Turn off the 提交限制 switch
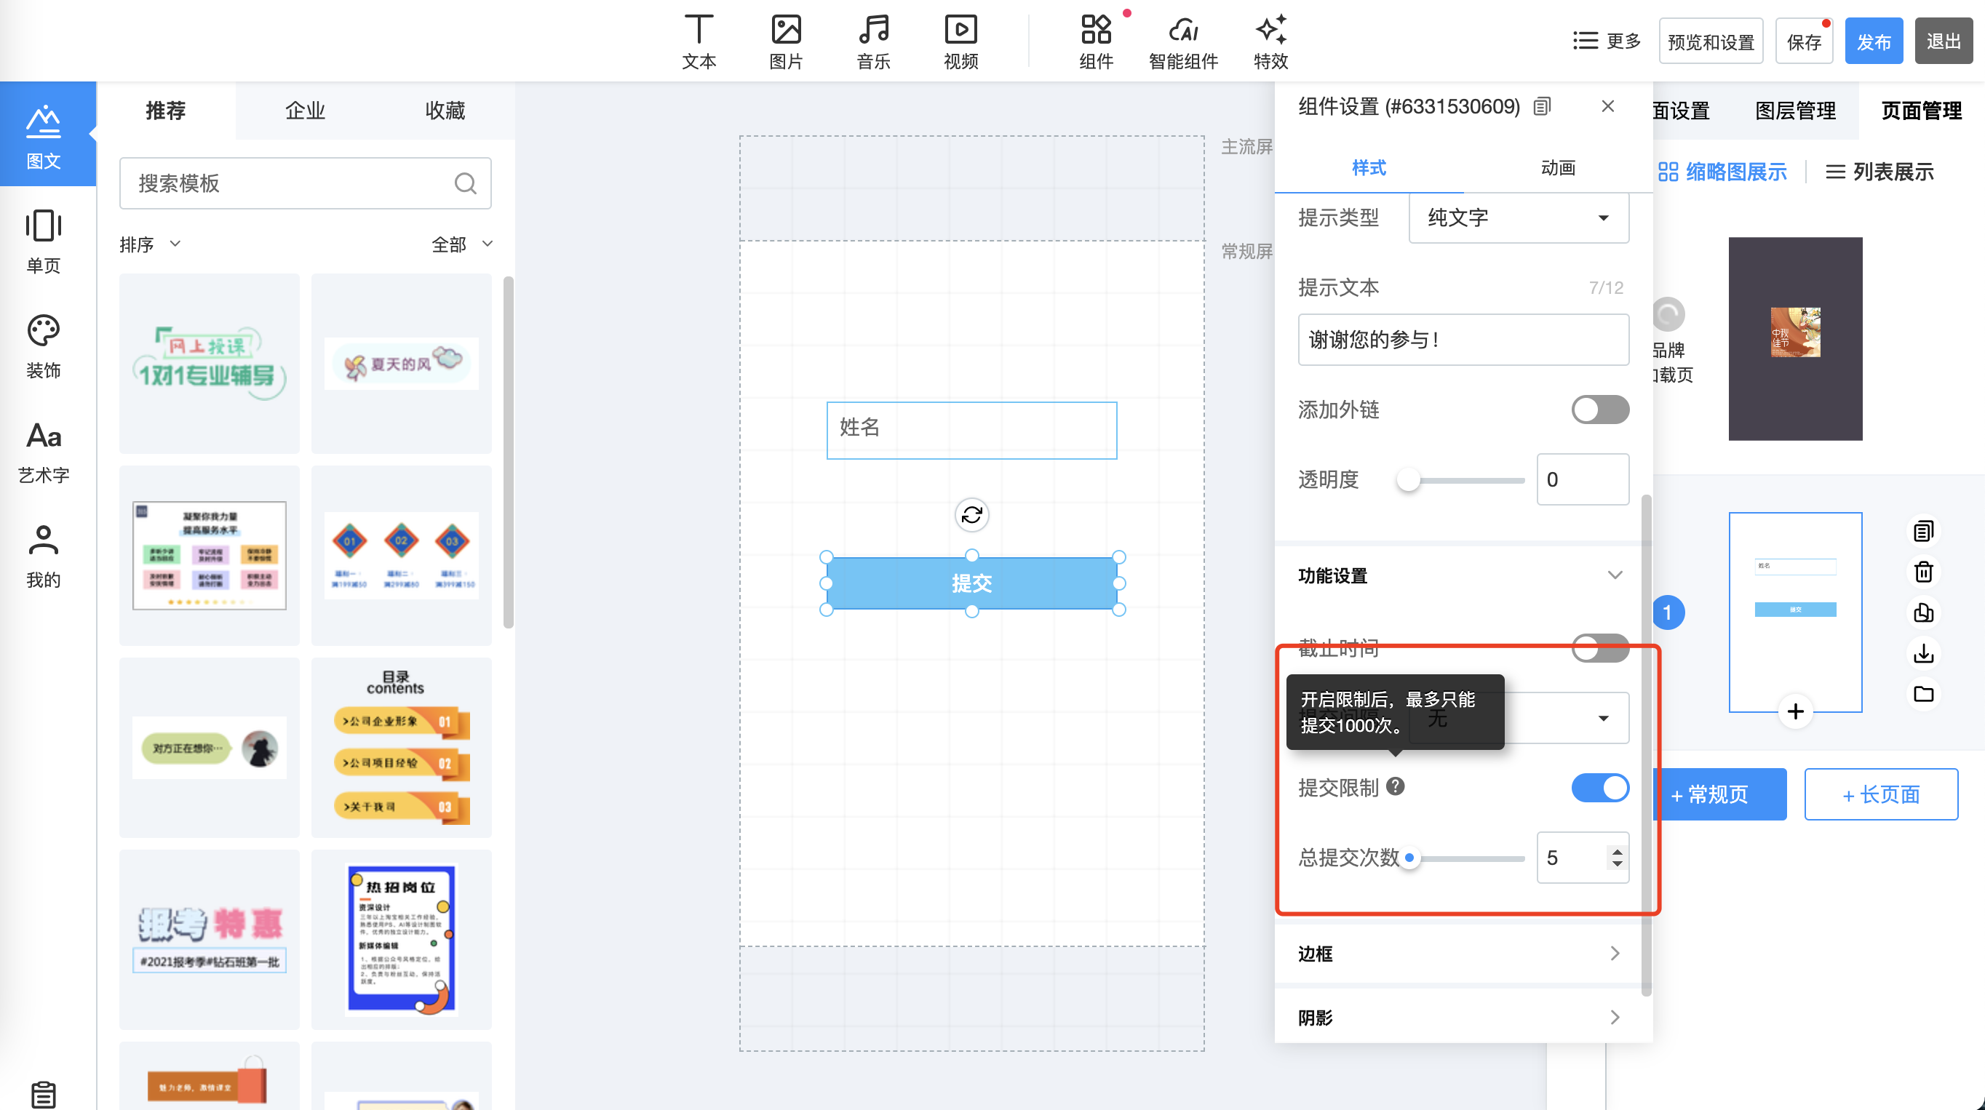The width and height of the screenshot is (1985, 1110). 1599,787
